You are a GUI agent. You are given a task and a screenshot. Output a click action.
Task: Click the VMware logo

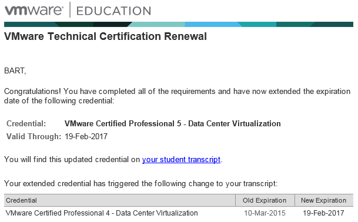(x=34, y=11)
